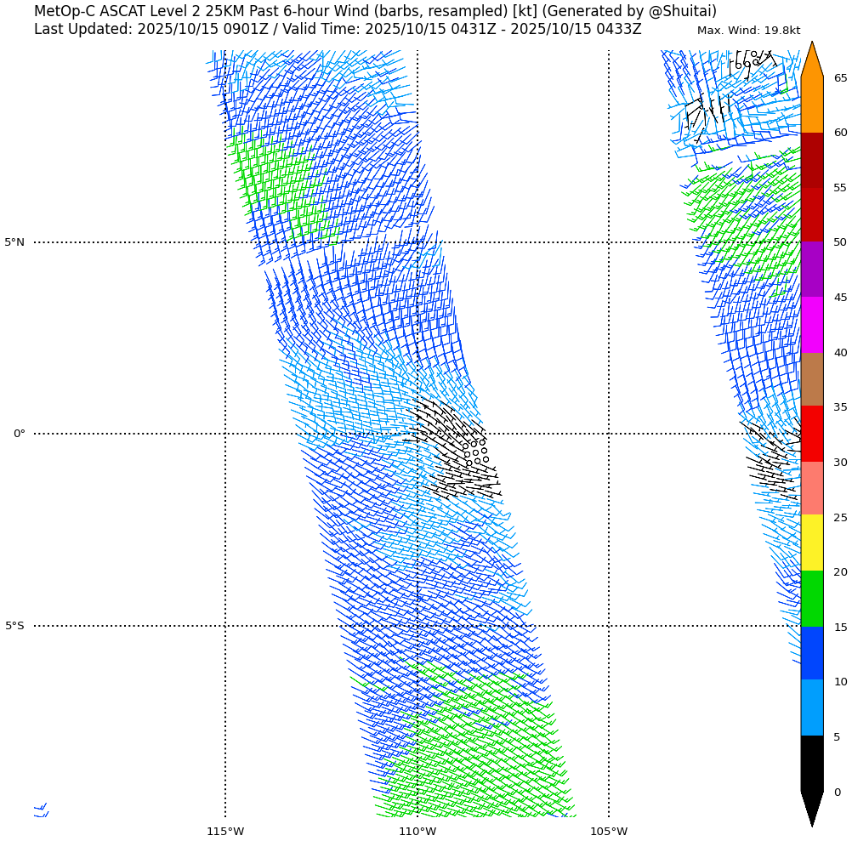Screen dimensions: 852x841
Task: Select the 5°S latitude label
Action: [14, 626]
